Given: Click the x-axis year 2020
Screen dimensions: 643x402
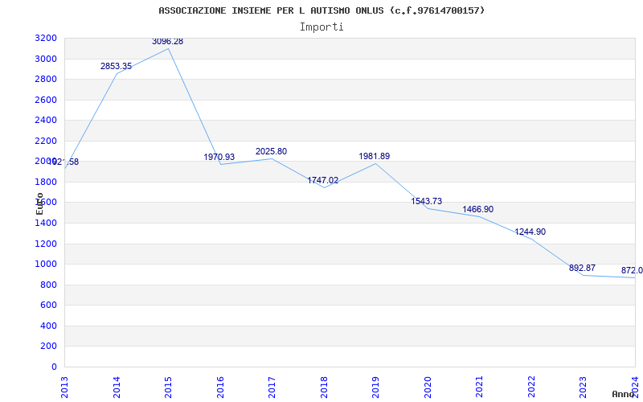Looking at the screenshot, I should [x=428, y=387].
